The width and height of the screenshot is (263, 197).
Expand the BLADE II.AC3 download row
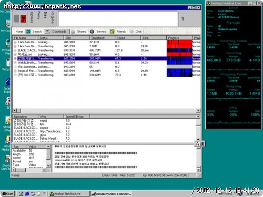pyautogui.click(x=15, y=50)
